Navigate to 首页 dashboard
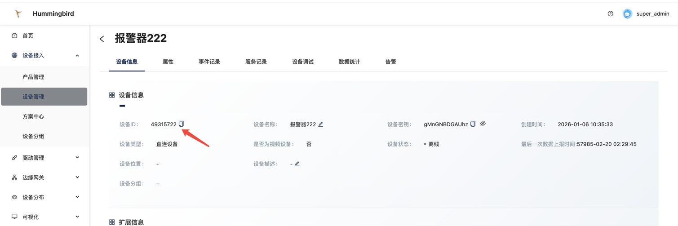This screenshot has height=226, width=678. (x=28, y=36)
